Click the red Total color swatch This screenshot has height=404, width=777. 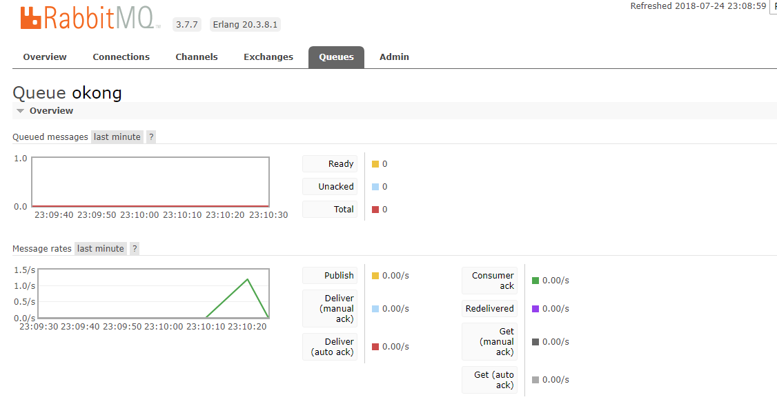[x=375, y=210]
